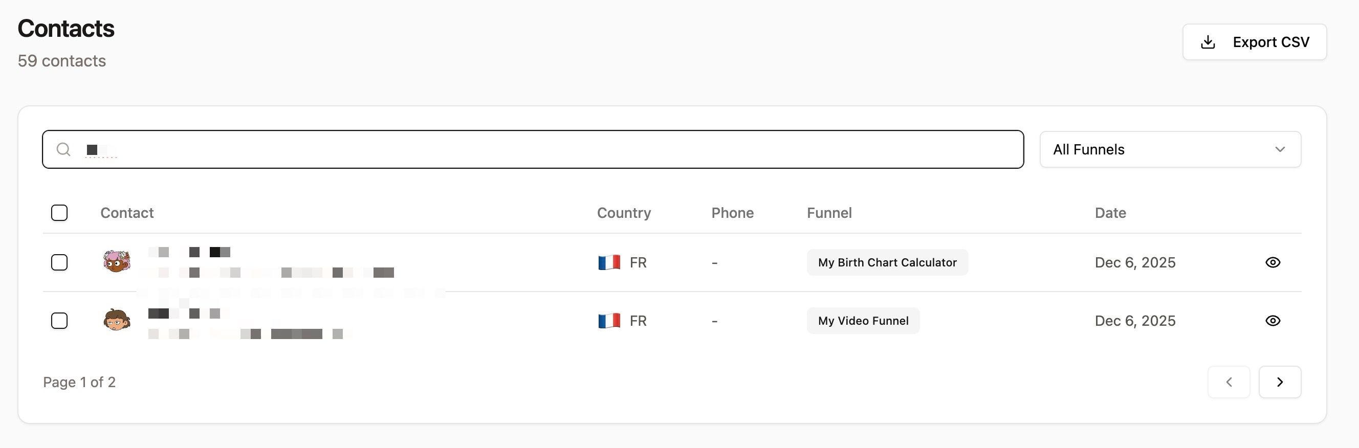This screenshot has height=448, width=1359.
Task: Check the second contact row checkbox
Action: (59, 321)
